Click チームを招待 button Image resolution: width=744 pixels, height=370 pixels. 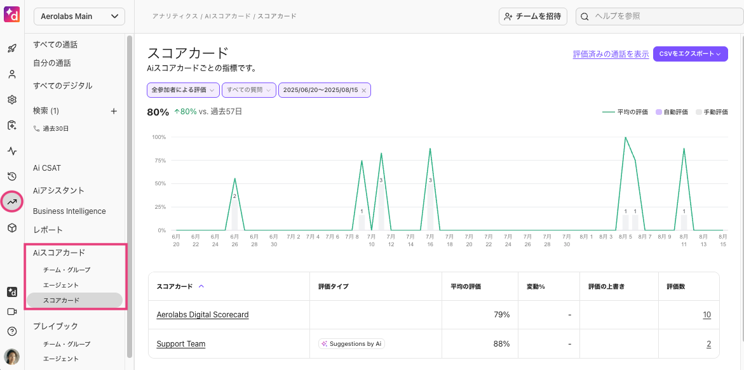533,17
